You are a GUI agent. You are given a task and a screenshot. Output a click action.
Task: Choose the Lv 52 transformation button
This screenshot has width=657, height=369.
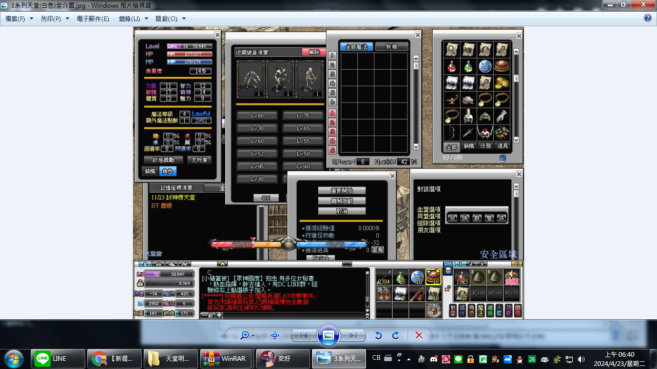[x=257, y=154]
